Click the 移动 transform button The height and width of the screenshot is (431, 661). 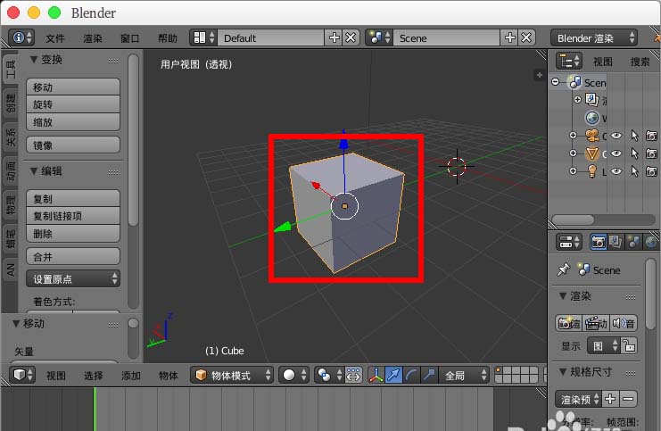(73, 87)
